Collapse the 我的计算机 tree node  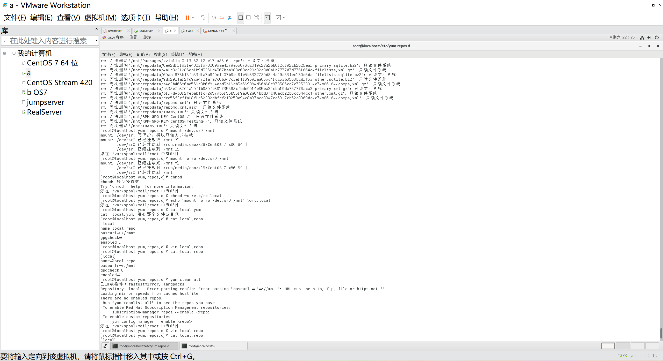pos(5,53)
